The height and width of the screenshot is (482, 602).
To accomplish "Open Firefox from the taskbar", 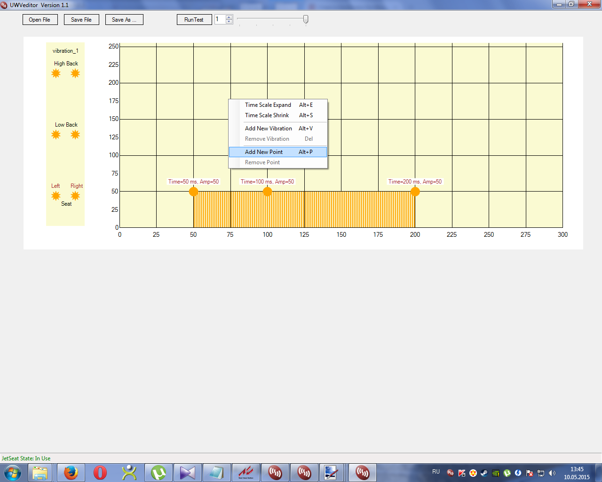I will (x=71, y=473).
